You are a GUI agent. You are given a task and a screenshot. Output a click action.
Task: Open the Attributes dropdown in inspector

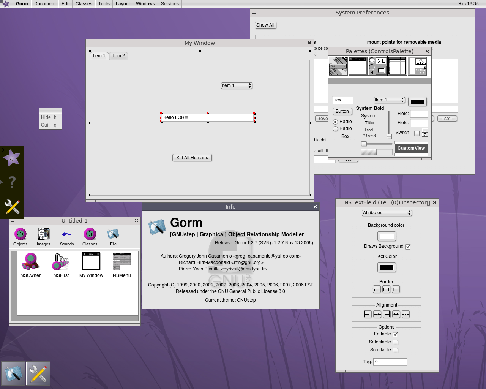387,213
